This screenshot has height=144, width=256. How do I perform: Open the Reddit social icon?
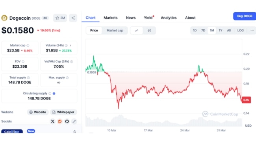60,121
